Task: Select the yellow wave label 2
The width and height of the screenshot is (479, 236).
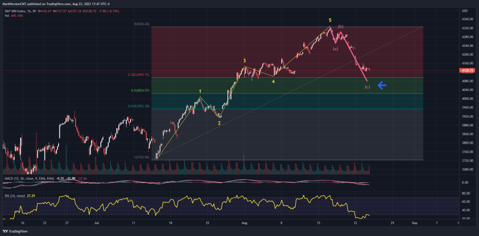Action: pos(219,123)
